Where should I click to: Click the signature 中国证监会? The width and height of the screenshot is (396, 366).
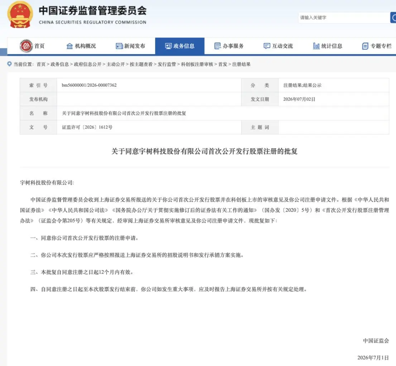tap(376, 341)
